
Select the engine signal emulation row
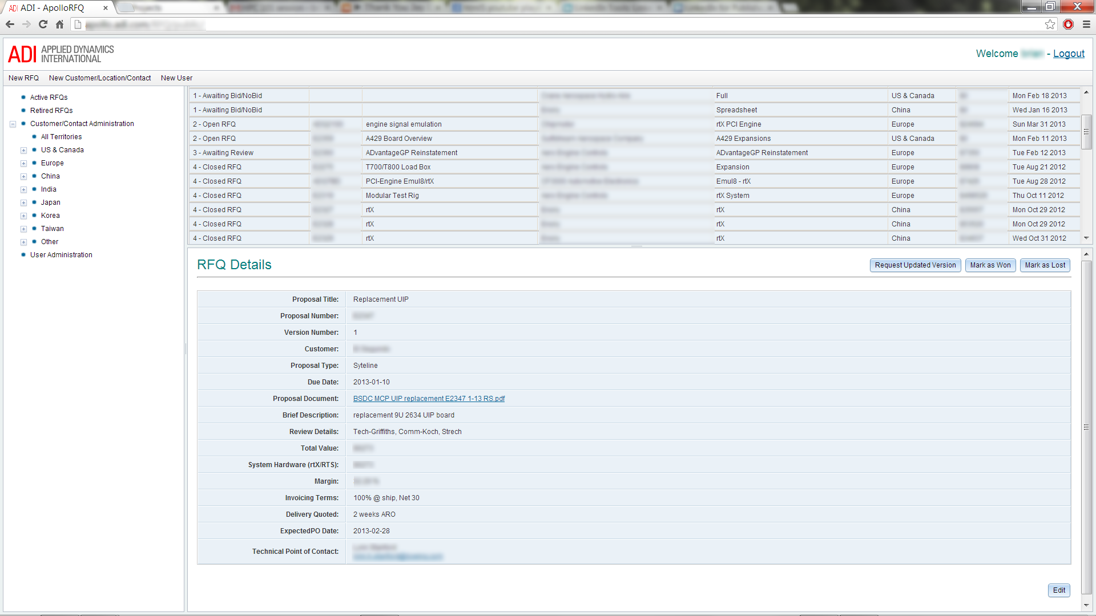634,124
